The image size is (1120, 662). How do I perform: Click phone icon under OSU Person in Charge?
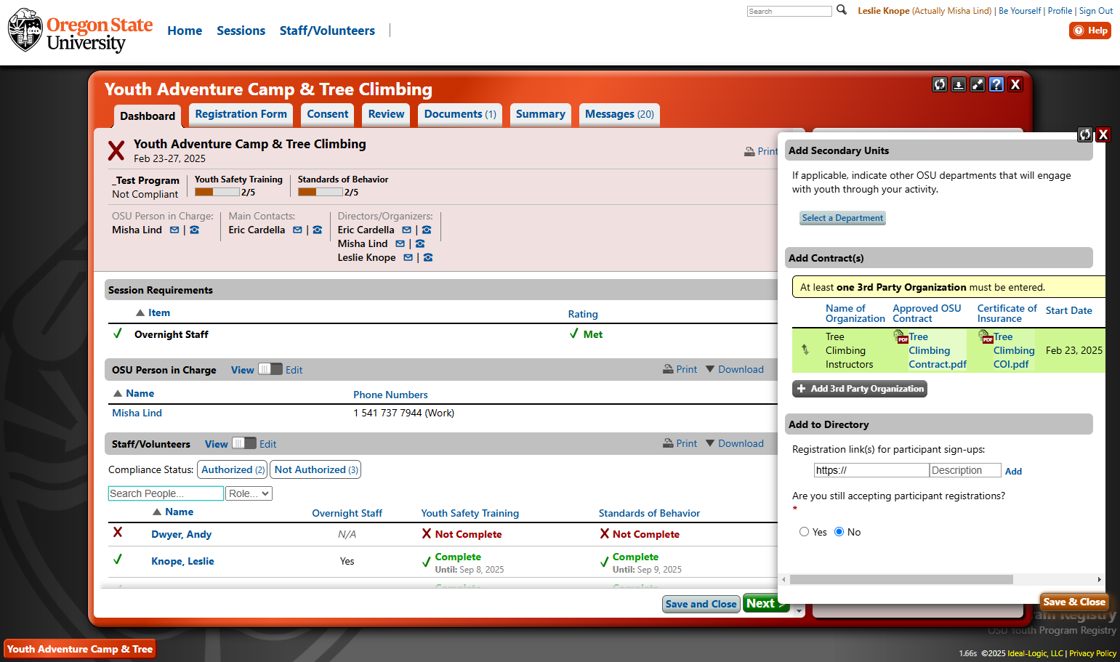194,230
